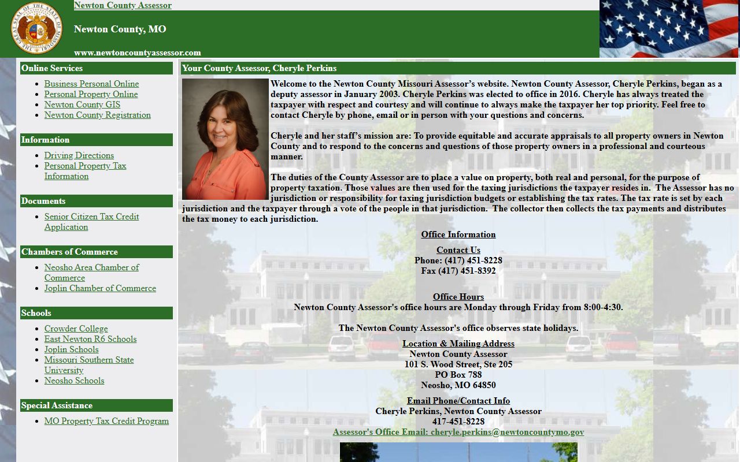
Task: Open the Newton County Assessor header link
Action: coord(123,5)
